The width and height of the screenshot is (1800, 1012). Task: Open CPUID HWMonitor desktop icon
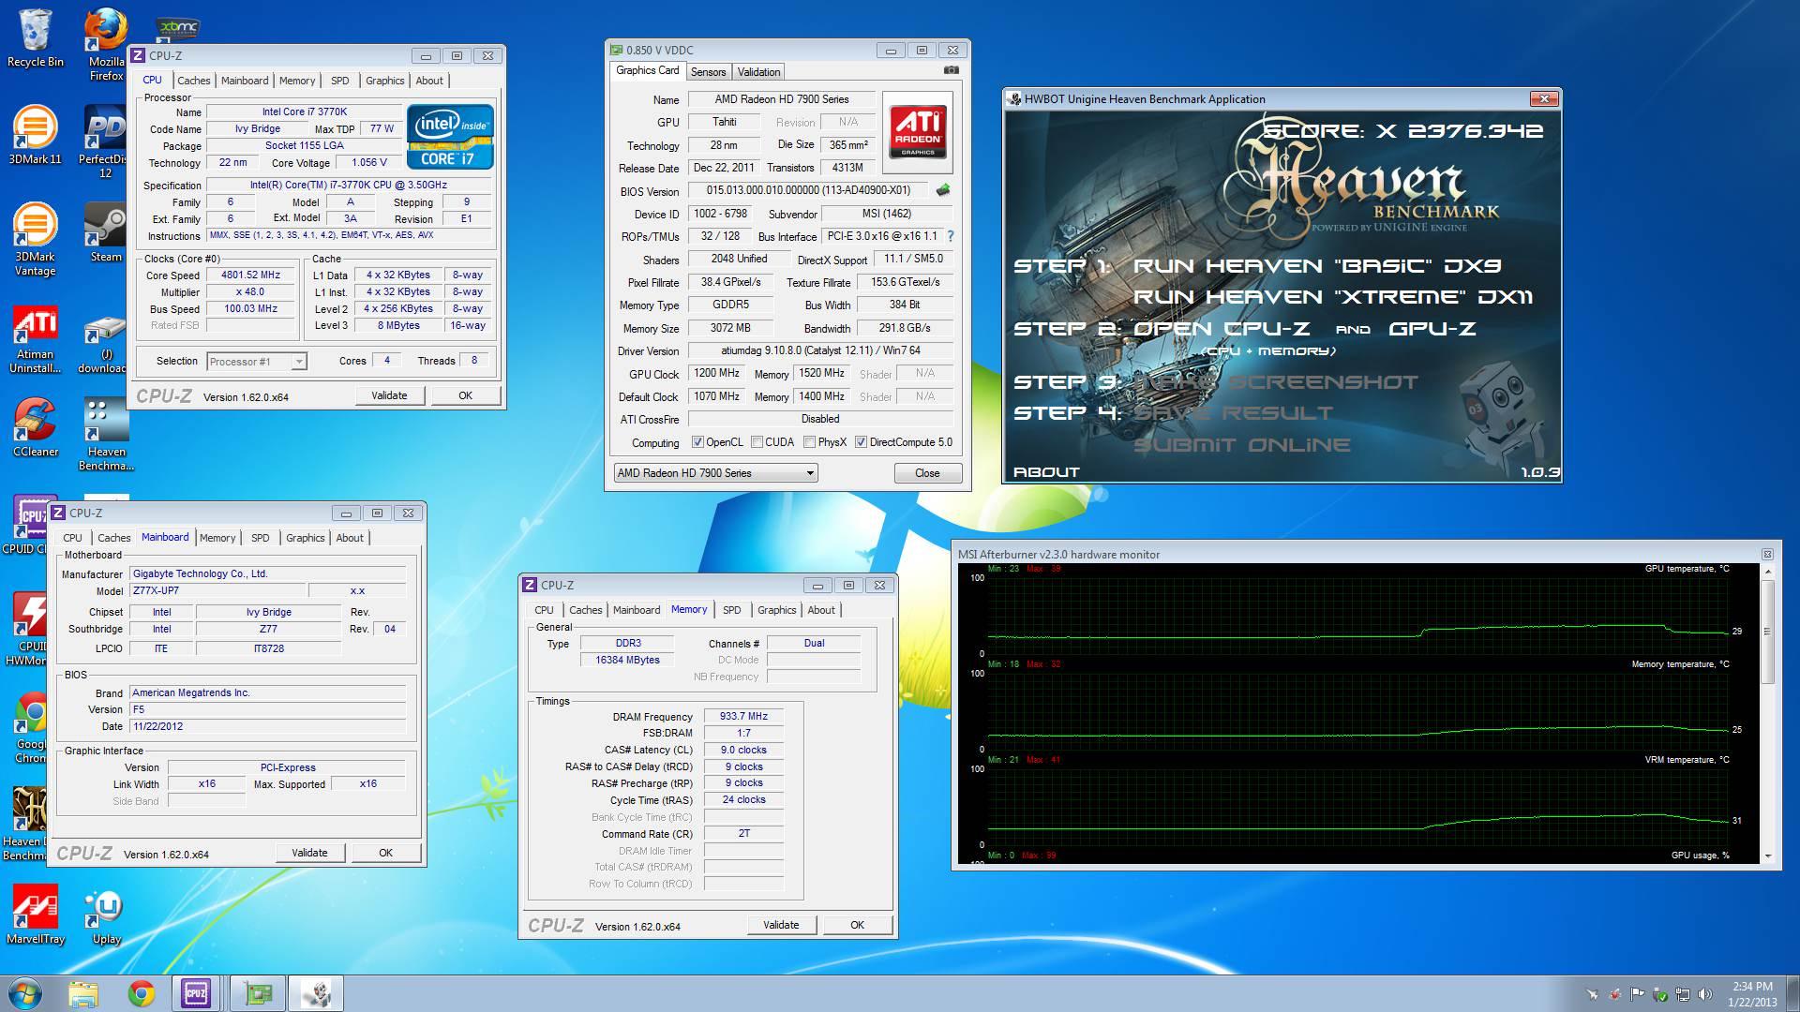(x=31, y=628)
